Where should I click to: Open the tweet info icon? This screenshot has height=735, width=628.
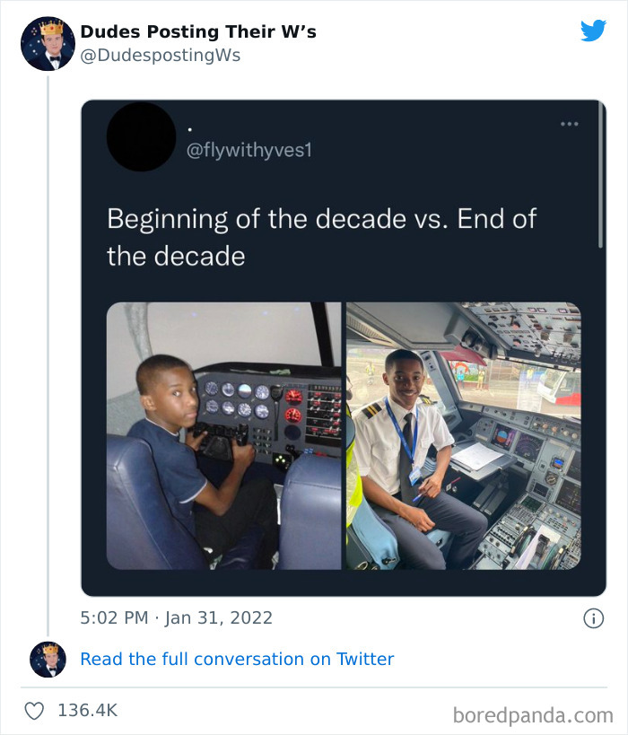pyautogui.click(x=593, y=617)
